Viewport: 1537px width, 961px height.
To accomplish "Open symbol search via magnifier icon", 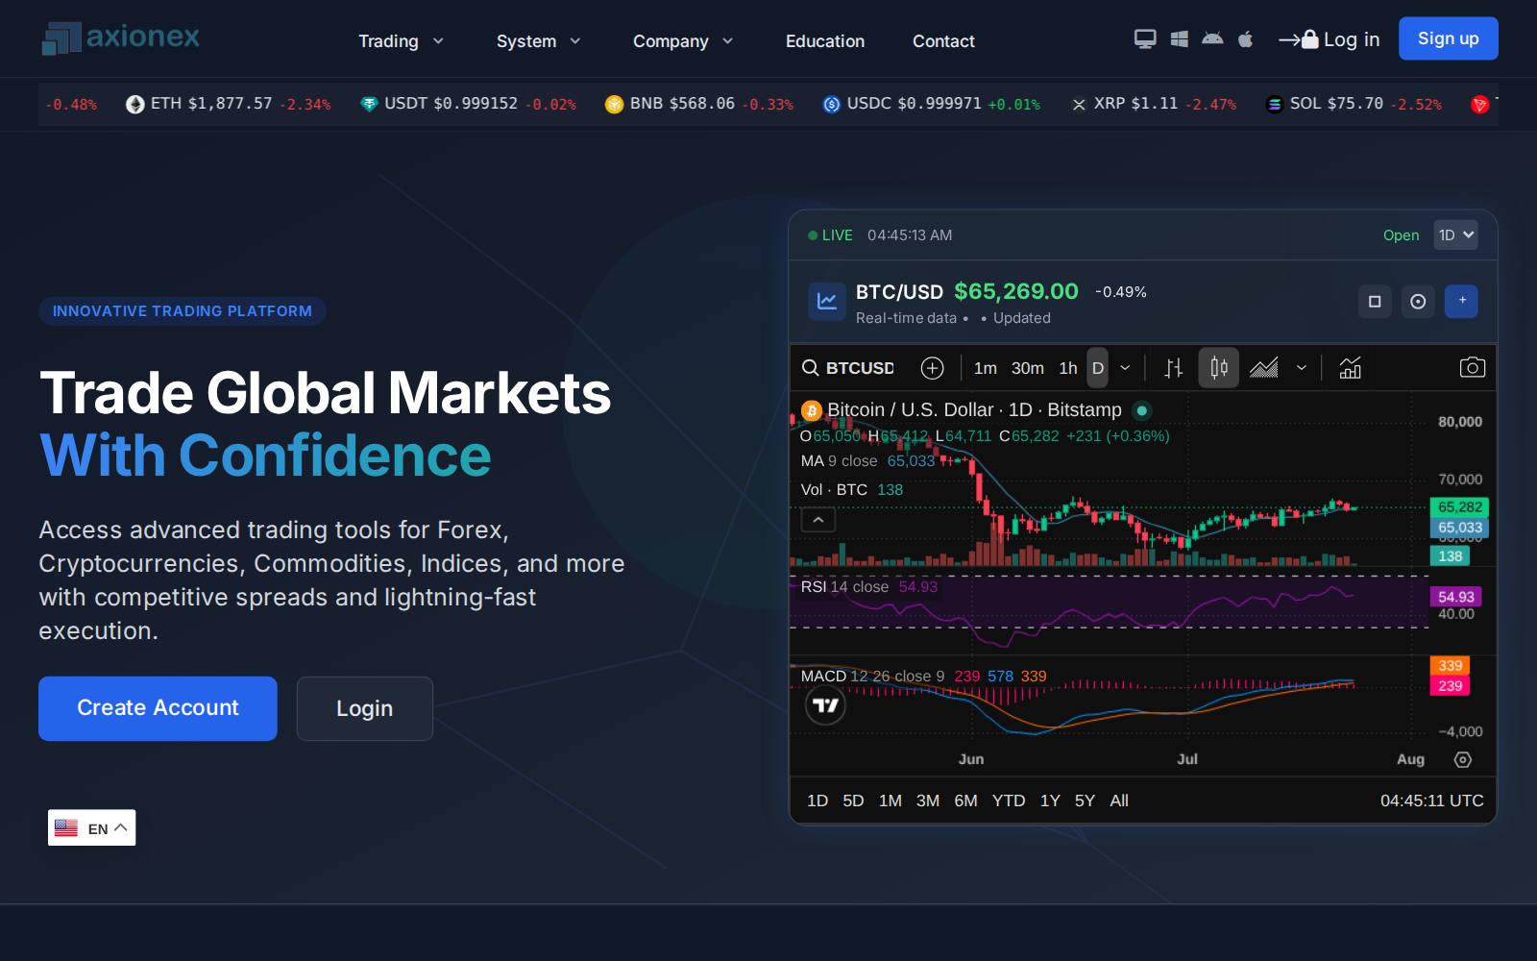I will [811, 368].
